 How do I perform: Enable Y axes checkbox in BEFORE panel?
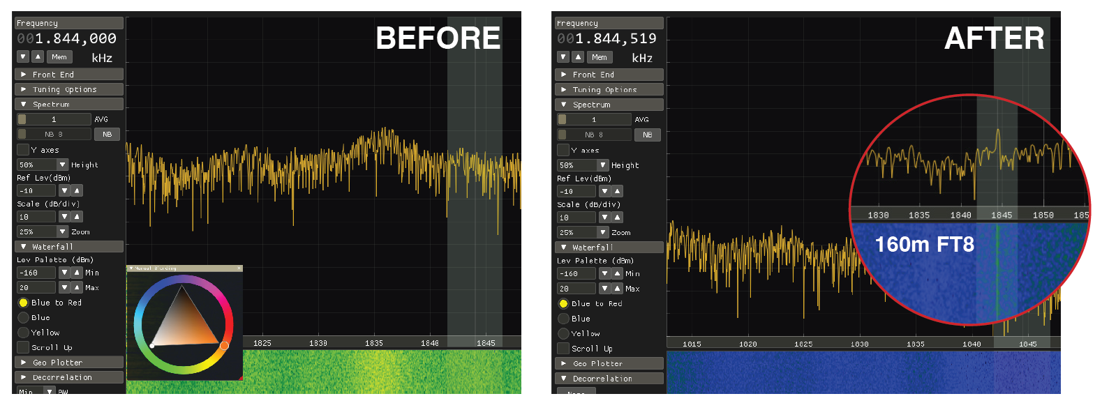(x=23, y=150)
